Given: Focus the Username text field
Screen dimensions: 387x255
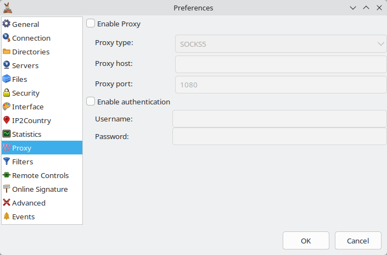Looking at the screenshot, I should coord(279,119).
